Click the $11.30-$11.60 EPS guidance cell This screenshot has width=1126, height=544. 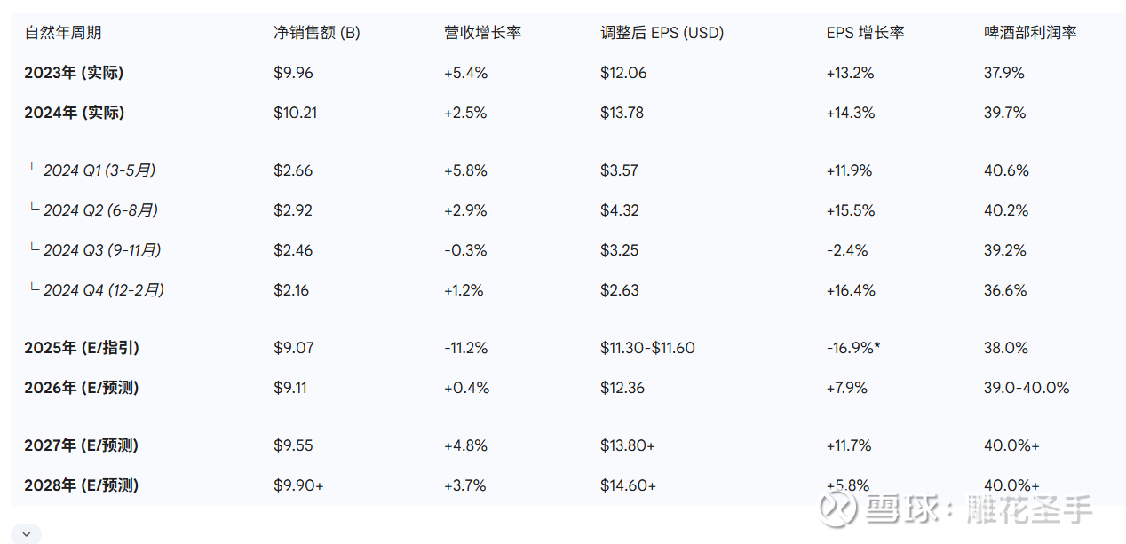click(x=647, y=348)
